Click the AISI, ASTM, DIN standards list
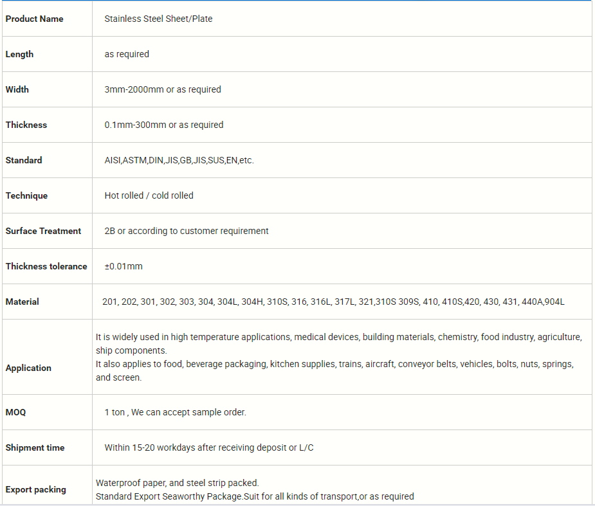 click(179, 161)
